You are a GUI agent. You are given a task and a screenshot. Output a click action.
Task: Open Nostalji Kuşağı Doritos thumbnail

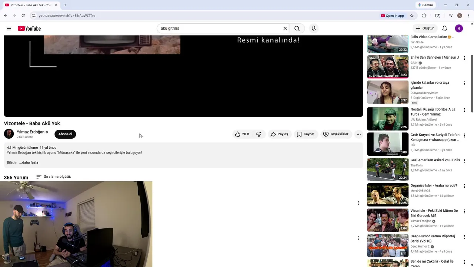[x=388, y=119]
